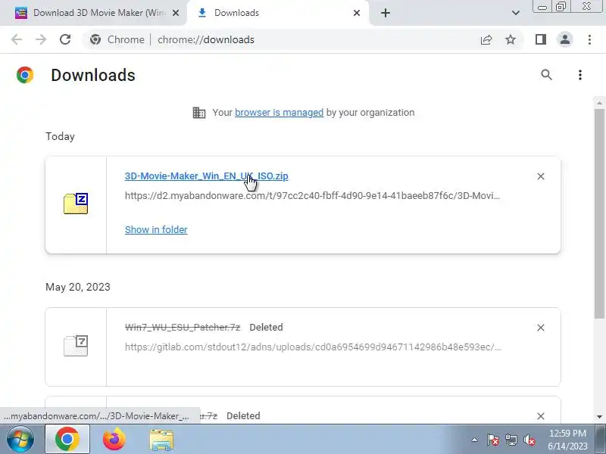
Task: Expand the tab search chevron
Action: pos(516,13)
